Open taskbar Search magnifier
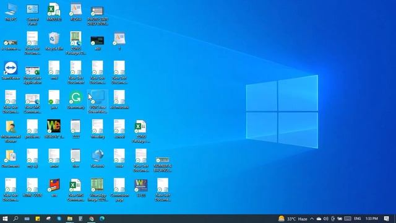The image size is (396, 223). (15, 219)
